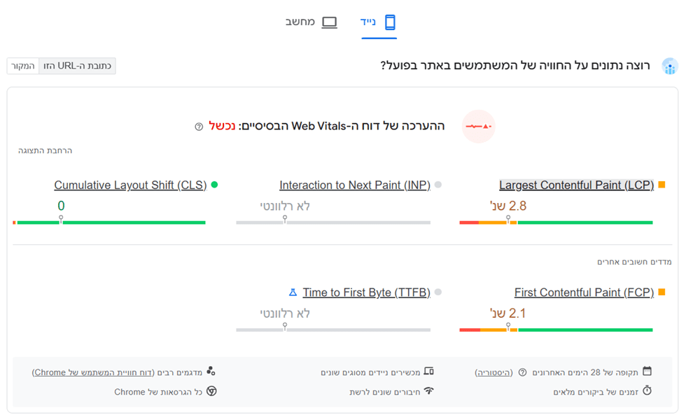Click the orange square indicator beside FCP
This screenshot has width=679, height=415.
tap(661, 292)
